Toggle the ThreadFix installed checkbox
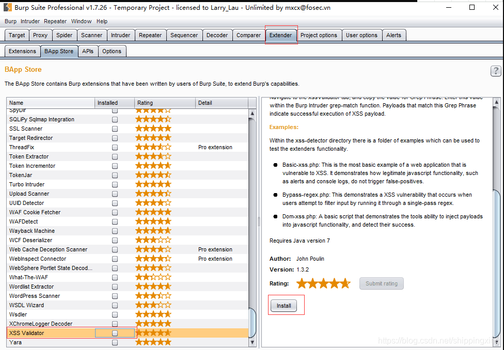The width and height of the screenshot is (504, 350). point(115,148)
